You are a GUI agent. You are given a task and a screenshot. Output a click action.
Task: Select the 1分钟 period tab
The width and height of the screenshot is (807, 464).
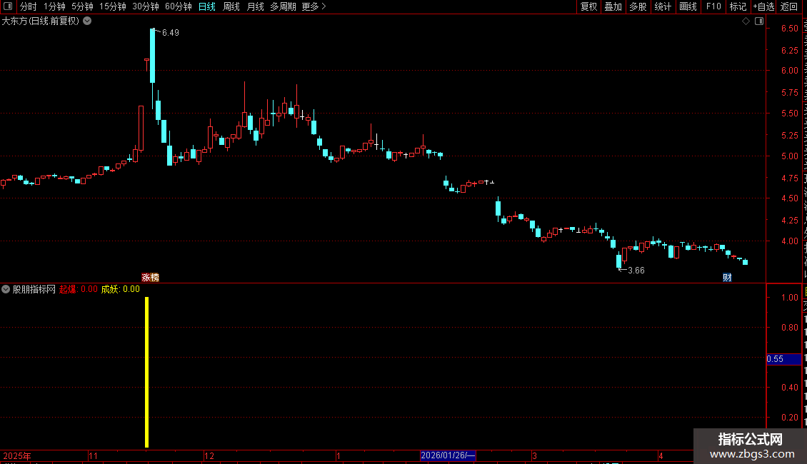click(x=54, y=6)
